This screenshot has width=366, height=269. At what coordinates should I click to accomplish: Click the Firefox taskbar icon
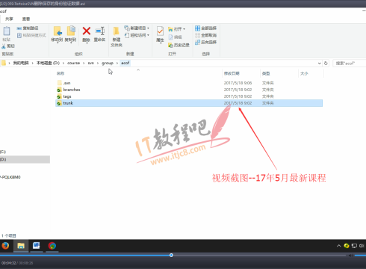click(5, 246)
